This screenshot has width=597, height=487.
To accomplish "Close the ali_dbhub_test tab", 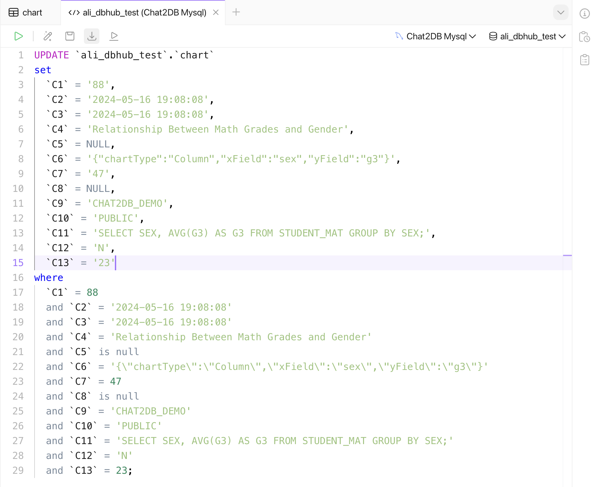I will click(x=216, y=13).
